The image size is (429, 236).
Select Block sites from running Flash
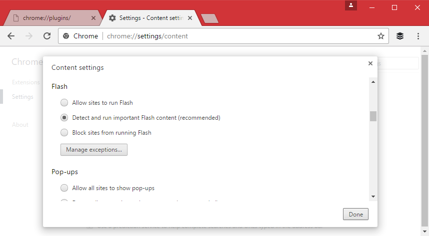64,133
